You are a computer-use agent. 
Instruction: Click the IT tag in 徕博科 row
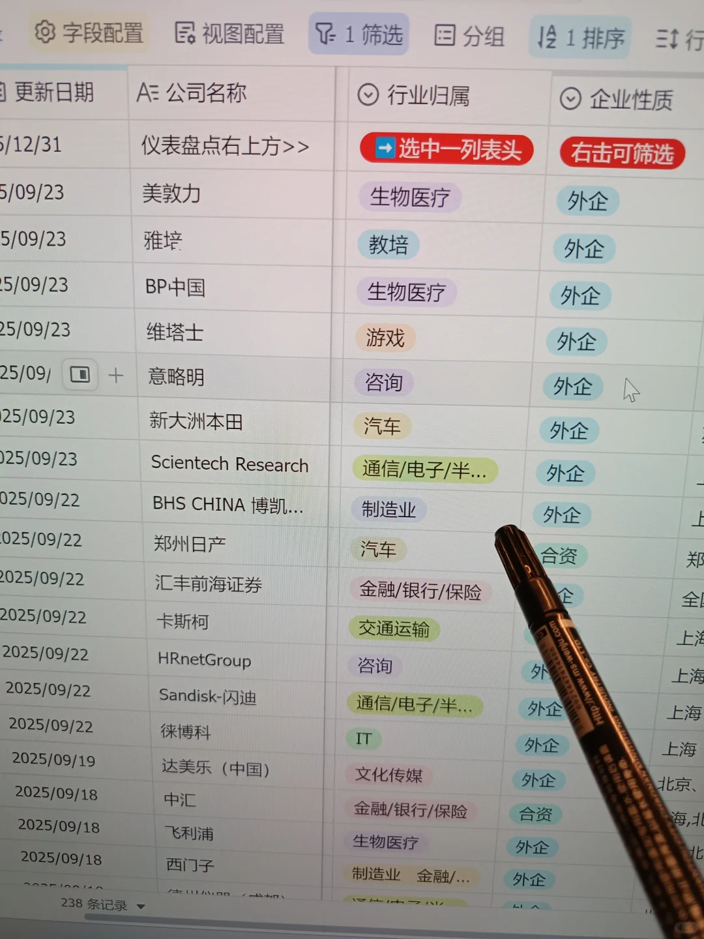[364, 739]
